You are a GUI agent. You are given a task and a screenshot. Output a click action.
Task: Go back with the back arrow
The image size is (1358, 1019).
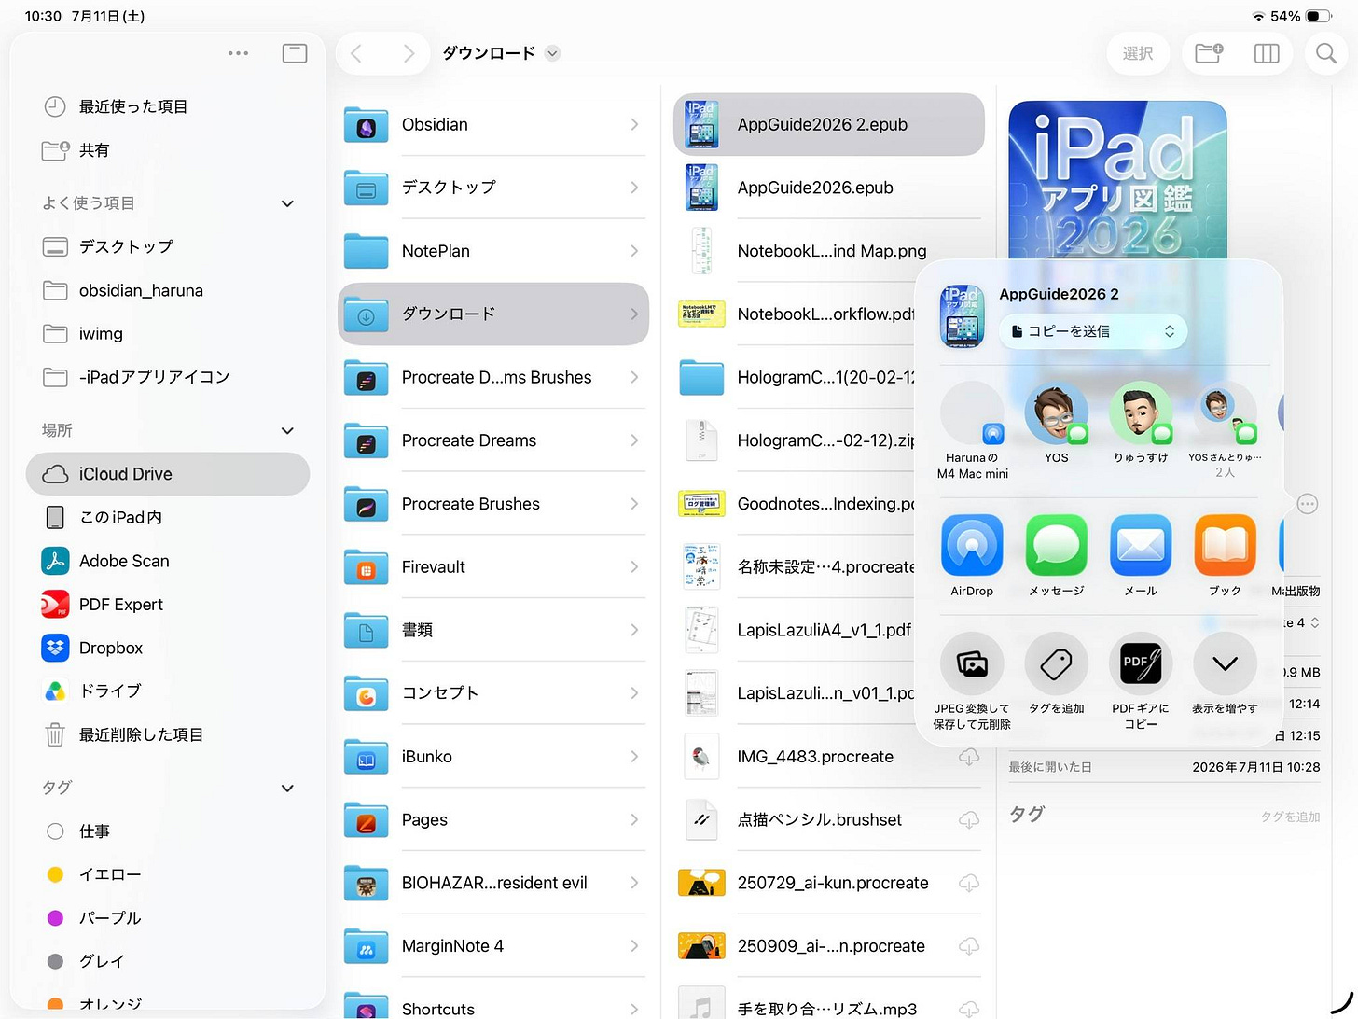(355, 53)
